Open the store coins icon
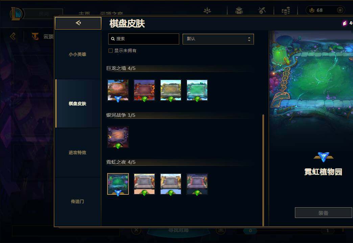 click(x=286, y=10)
